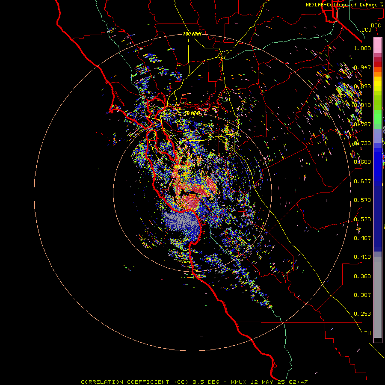This screenshot has height=385, width=385.
Task: Select the 1.000 value on the color scale
Action: [362, 48]
